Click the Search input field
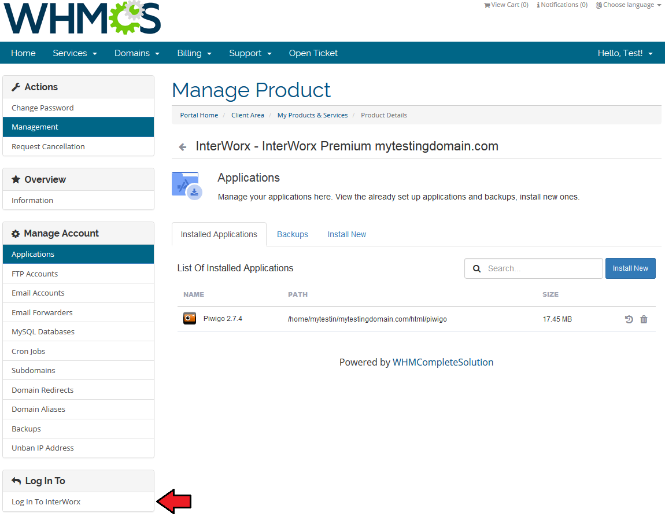Image resolution: width=665 pixels, height=520 pixels. click(534, 268)
